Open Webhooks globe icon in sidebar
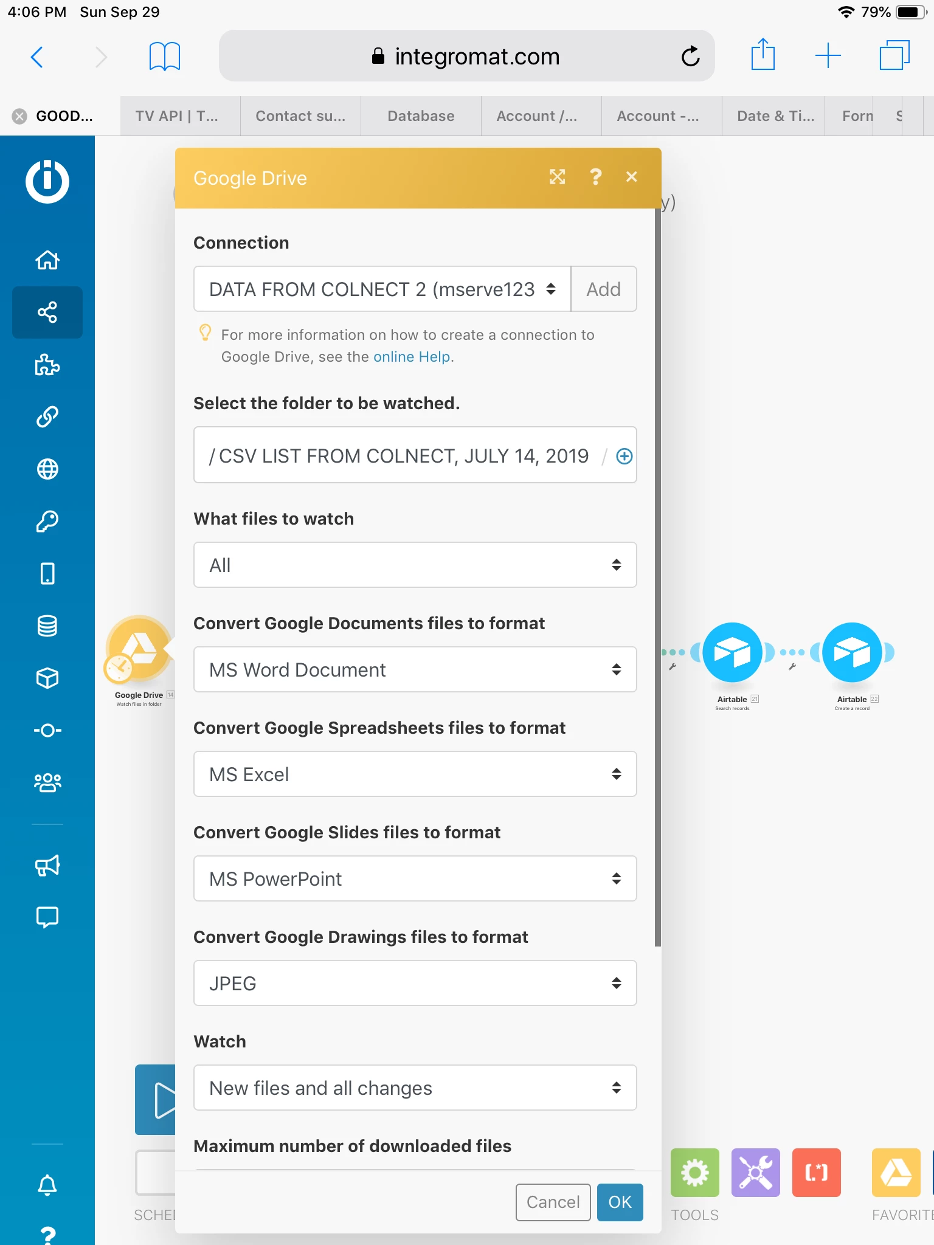934x1245 pixels. [x=47, y=469]
